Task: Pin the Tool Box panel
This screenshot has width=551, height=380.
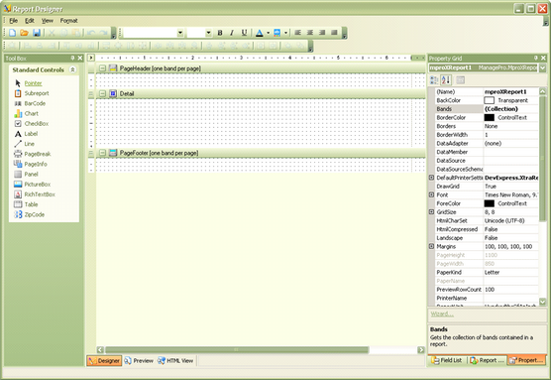Action: [72, 59]
